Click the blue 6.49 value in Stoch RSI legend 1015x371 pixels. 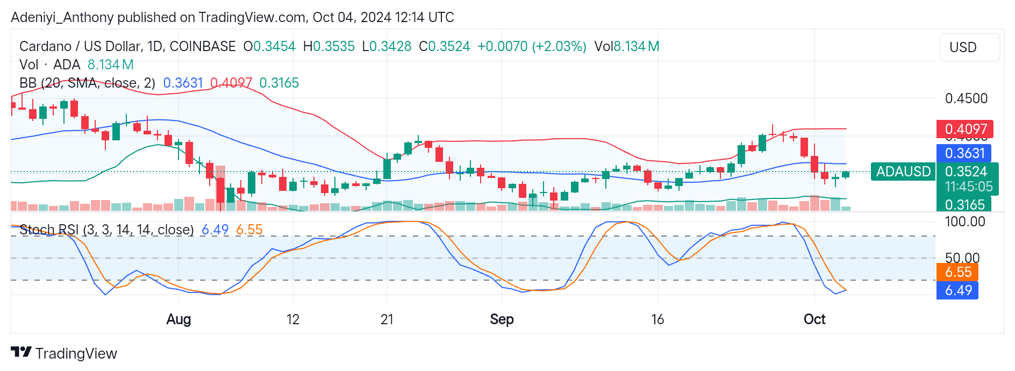[215, 230]
